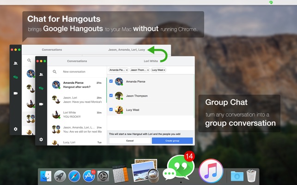Click 'Lori White' title in front window
The image size is (297, 185).
tap(151, 61)
